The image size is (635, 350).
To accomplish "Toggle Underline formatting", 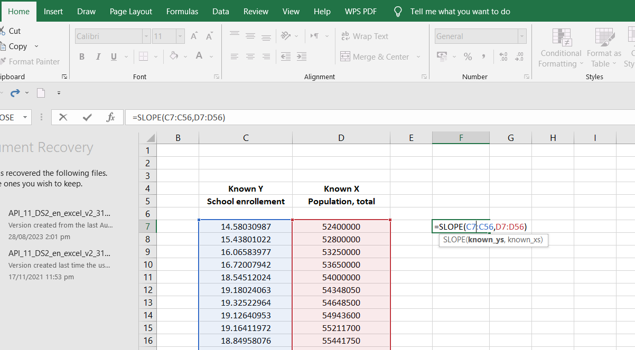I will 113,56.
